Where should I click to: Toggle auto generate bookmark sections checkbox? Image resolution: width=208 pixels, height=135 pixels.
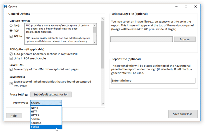pyautogui.click(x=11, y=54)
